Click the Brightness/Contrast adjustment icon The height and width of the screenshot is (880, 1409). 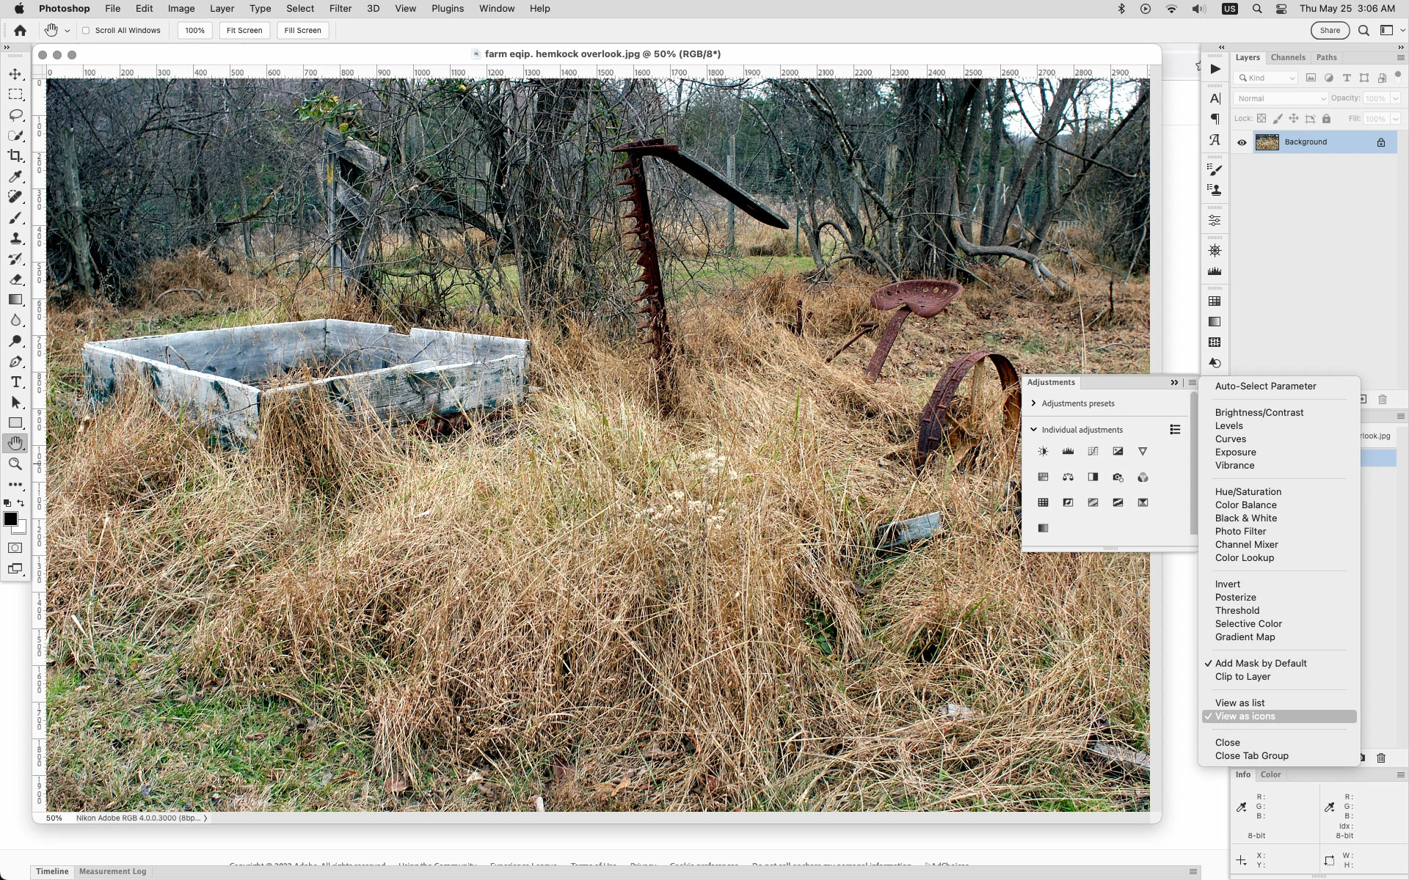point(1043,452)
